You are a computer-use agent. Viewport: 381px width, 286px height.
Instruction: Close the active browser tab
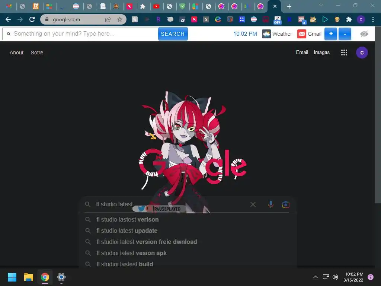pos(275,6)
